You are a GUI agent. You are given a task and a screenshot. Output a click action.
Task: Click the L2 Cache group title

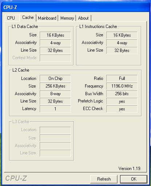21,70
